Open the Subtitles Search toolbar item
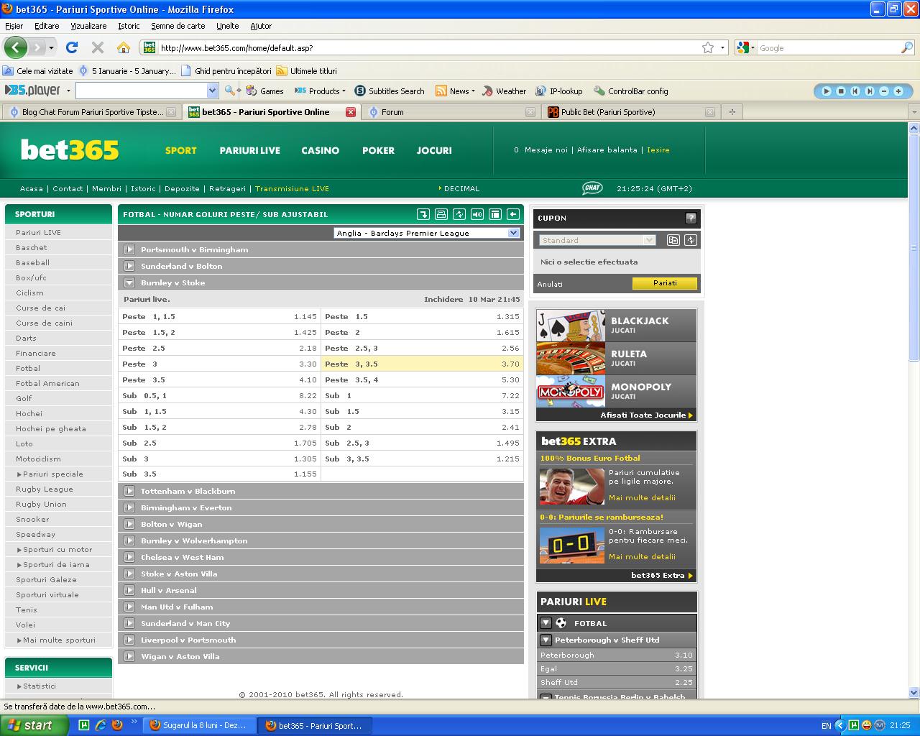Viewport: 920px width, 736px height. (389, 91)
